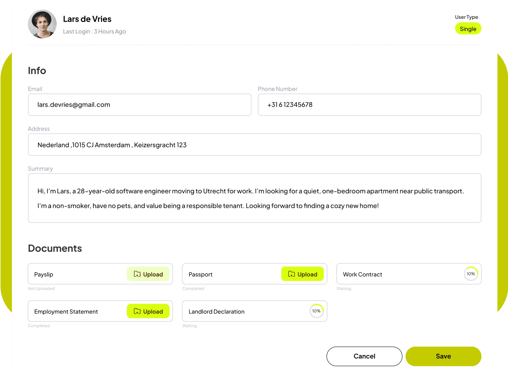Image resolution: width=508 pixels, height=376 pixels.
Task: Click inside the Summary text area
Action: (x=255, y=198)
